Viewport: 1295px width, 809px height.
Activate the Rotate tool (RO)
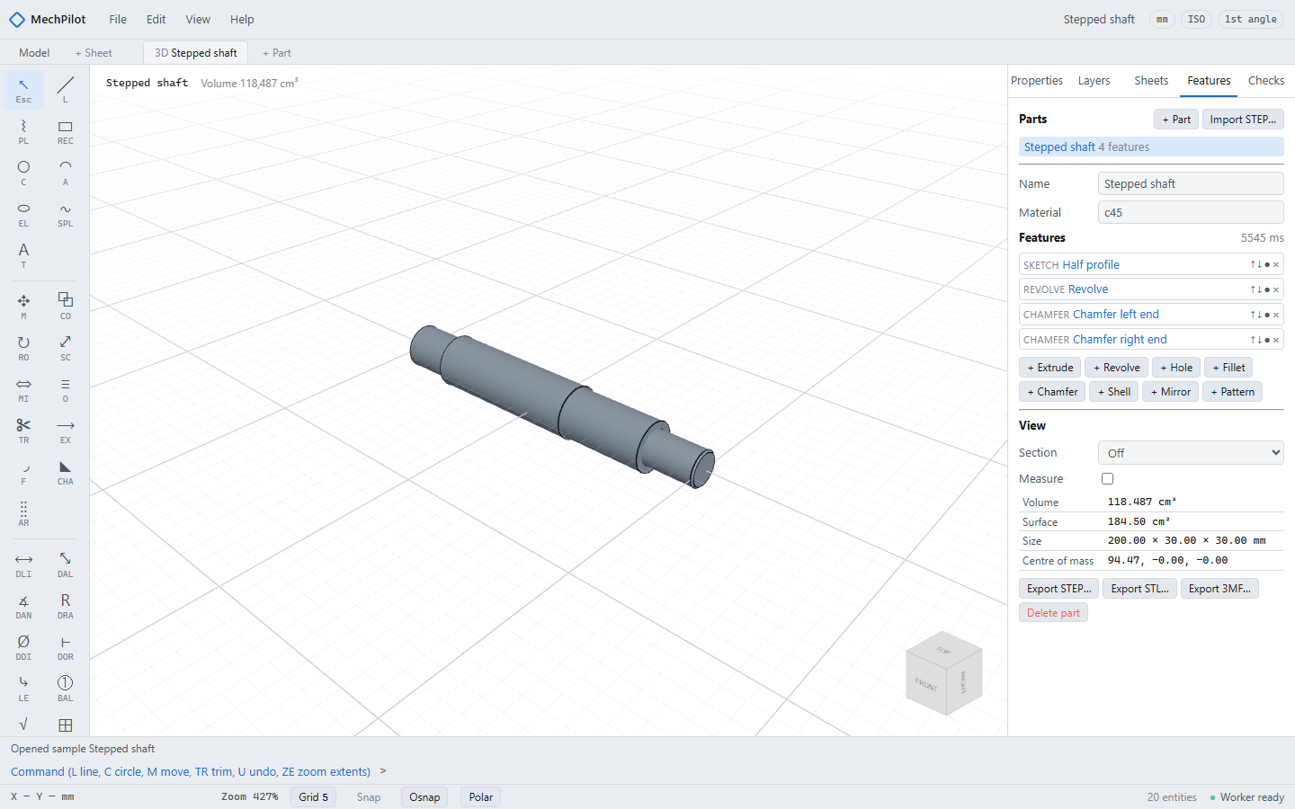pyautogui.click(x=23, y=348)
